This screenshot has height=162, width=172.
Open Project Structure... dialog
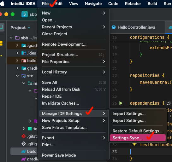click(x=74, y=55)
